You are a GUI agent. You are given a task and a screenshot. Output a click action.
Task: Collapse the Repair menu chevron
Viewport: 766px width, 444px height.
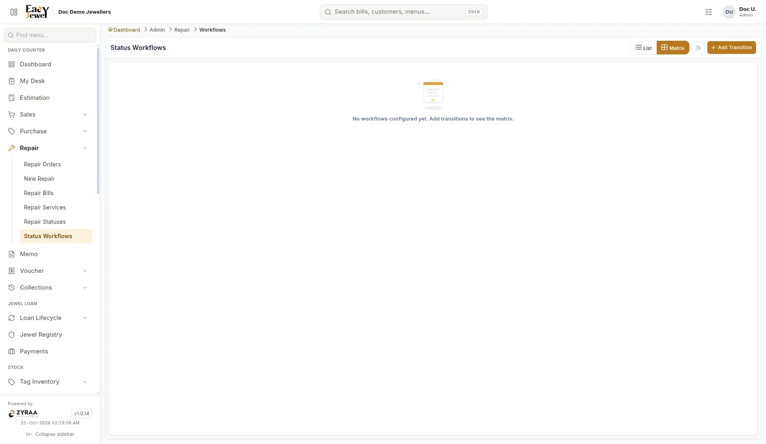pos(85,148)
